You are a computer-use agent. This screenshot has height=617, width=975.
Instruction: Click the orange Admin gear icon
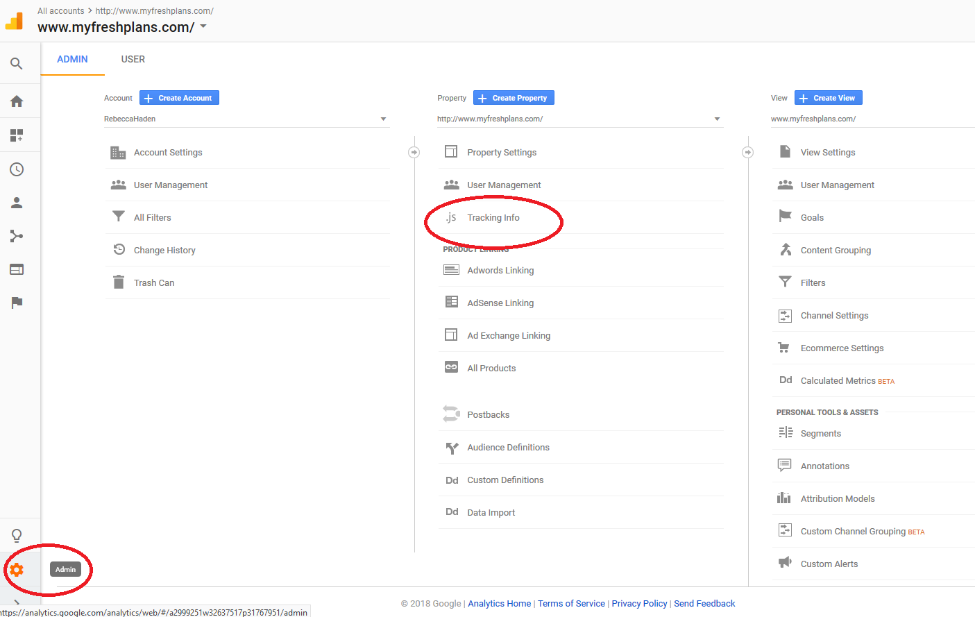(17, 570)
